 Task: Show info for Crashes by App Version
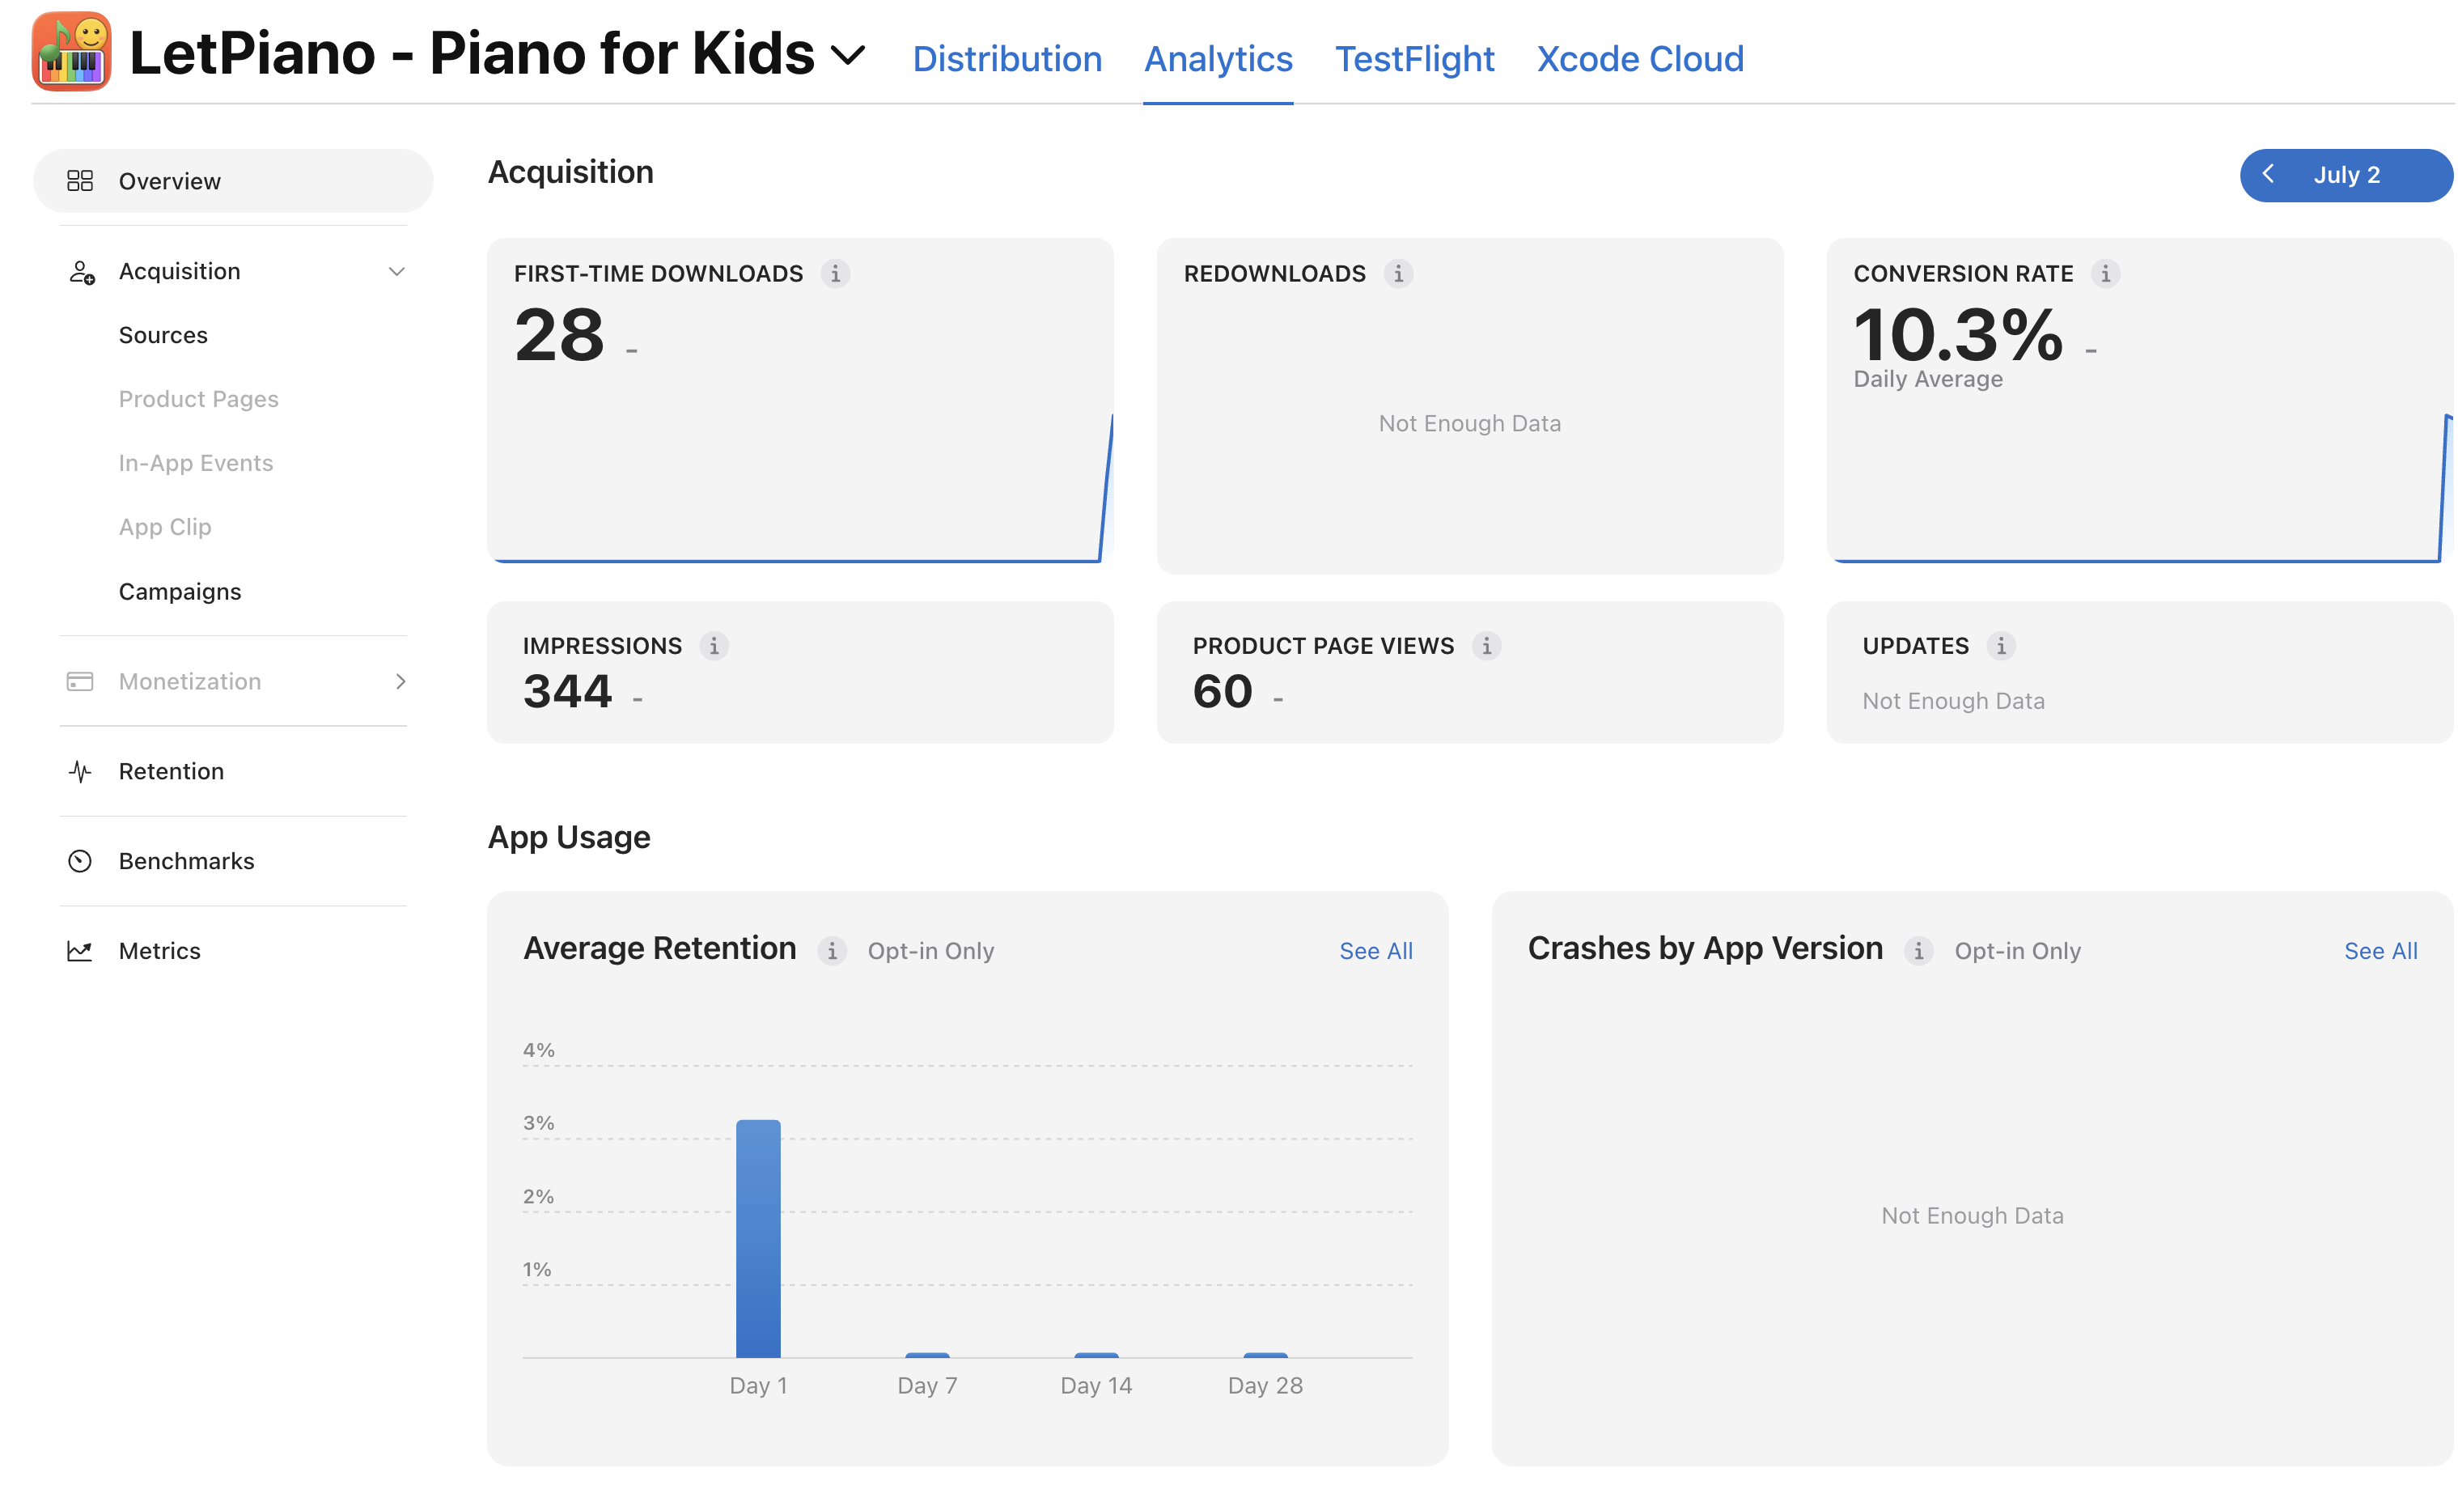(1918, 951)
